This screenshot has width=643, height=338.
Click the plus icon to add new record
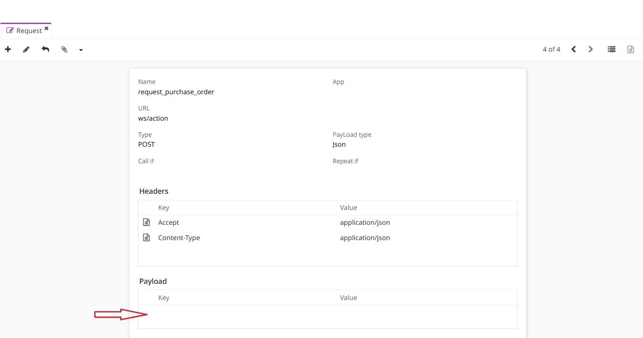click(x=8, y=50)
